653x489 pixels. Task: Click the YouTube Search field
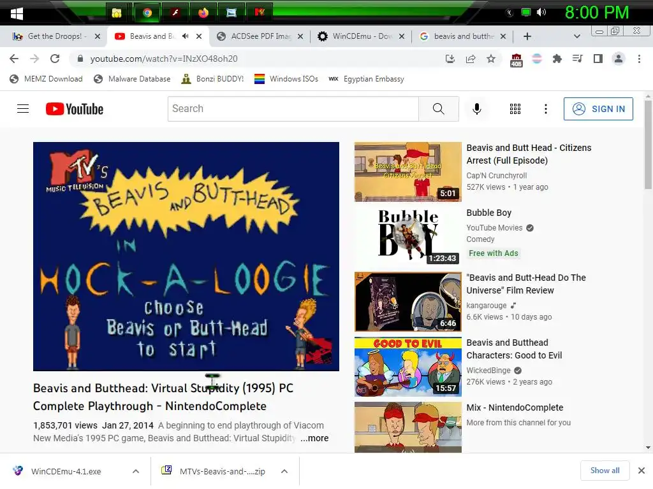click(293, 109)
